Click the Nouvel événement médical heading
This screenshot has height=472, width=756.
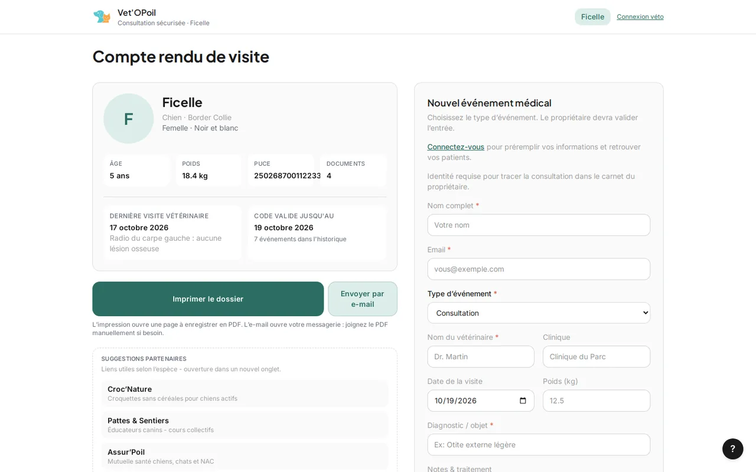(489, 103)
